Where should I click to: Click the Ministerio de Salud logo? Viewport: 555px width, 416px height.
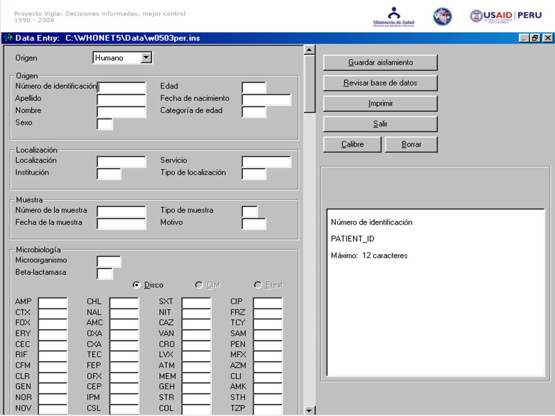tap(394, 17)
